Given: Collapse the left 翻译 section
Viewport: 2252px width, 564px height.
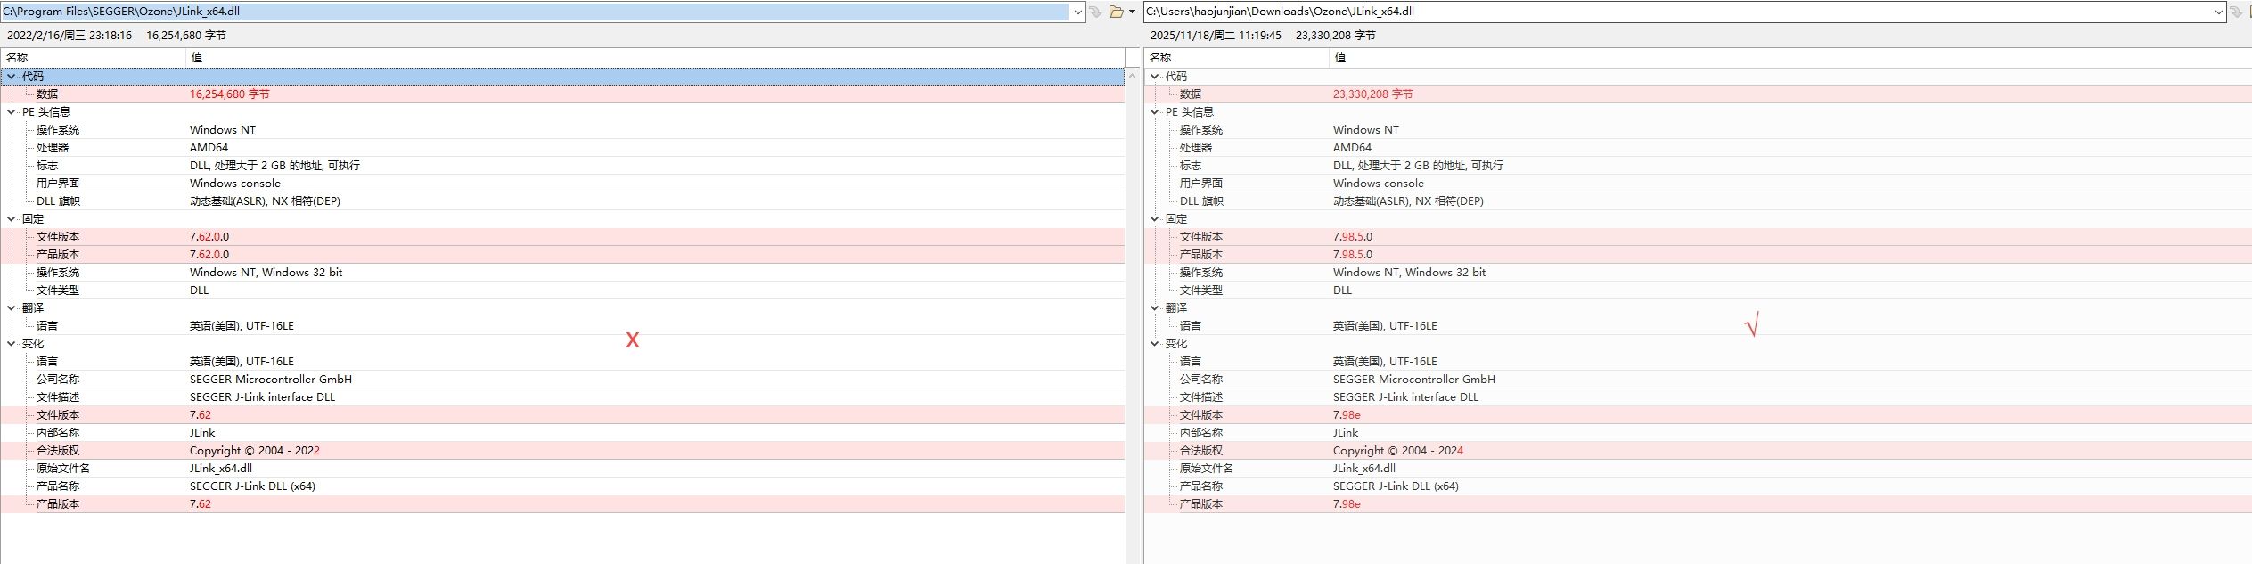Looking at the screenshot, I should (x=11, y=308).
